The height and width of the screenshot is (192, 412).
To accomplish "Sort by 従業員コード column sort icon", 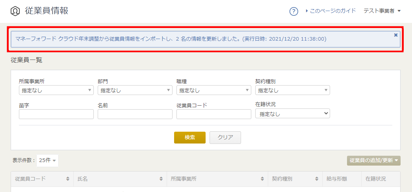I will coord(68,179).
